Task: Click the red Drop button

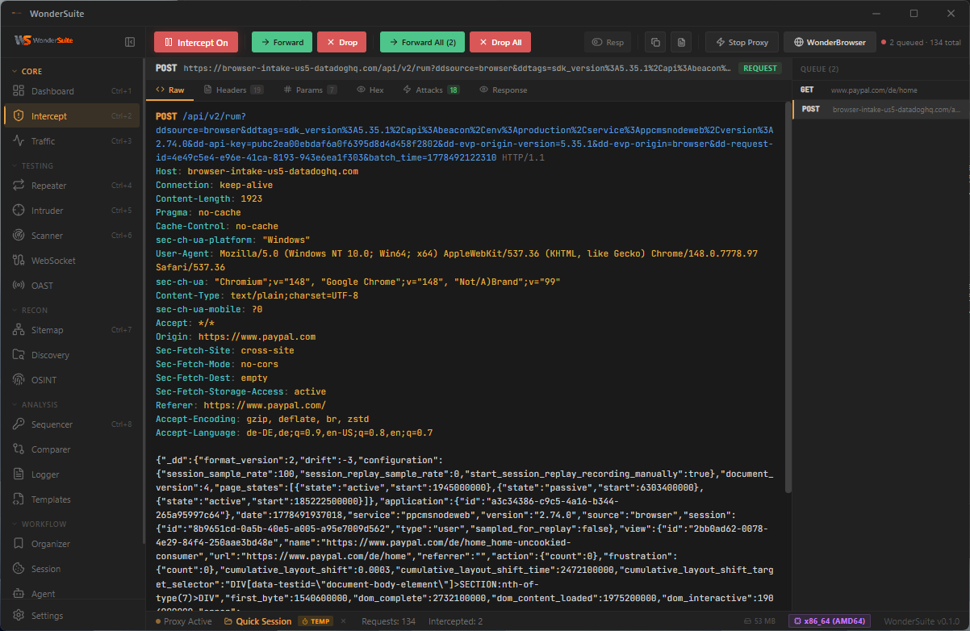Action: coord(341,42)
